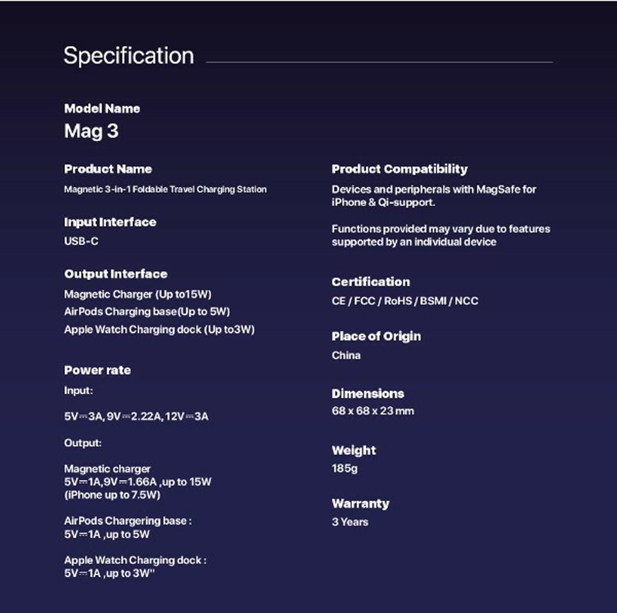617x613 pixels.
Task: Click the Product Name label
Action: click(108, 169)
